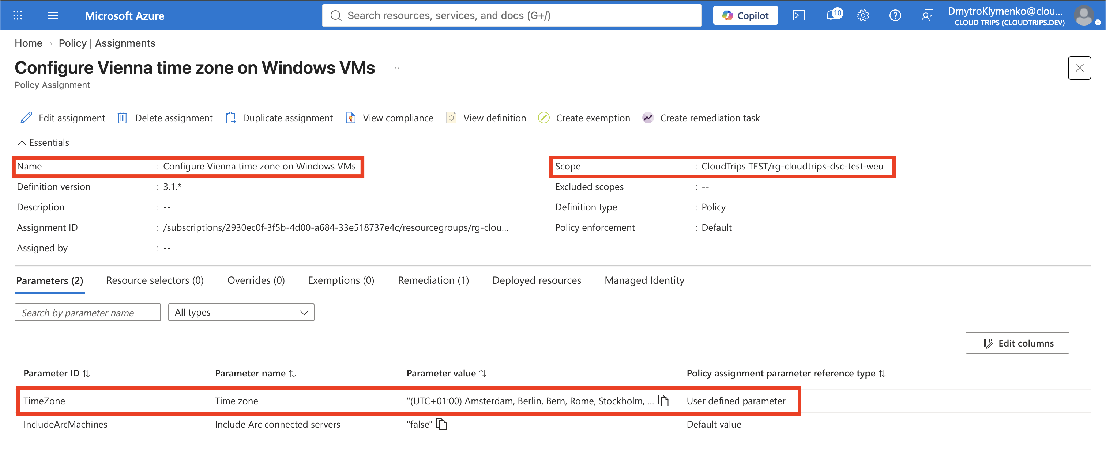Screen dimensions: 1106x455
Task: Select the Parameters (2) tab
Action: tap(50, 280)
